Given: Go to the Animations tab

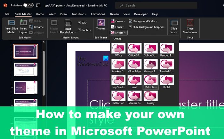Looking at the screenshot, I should coord(98,14).
